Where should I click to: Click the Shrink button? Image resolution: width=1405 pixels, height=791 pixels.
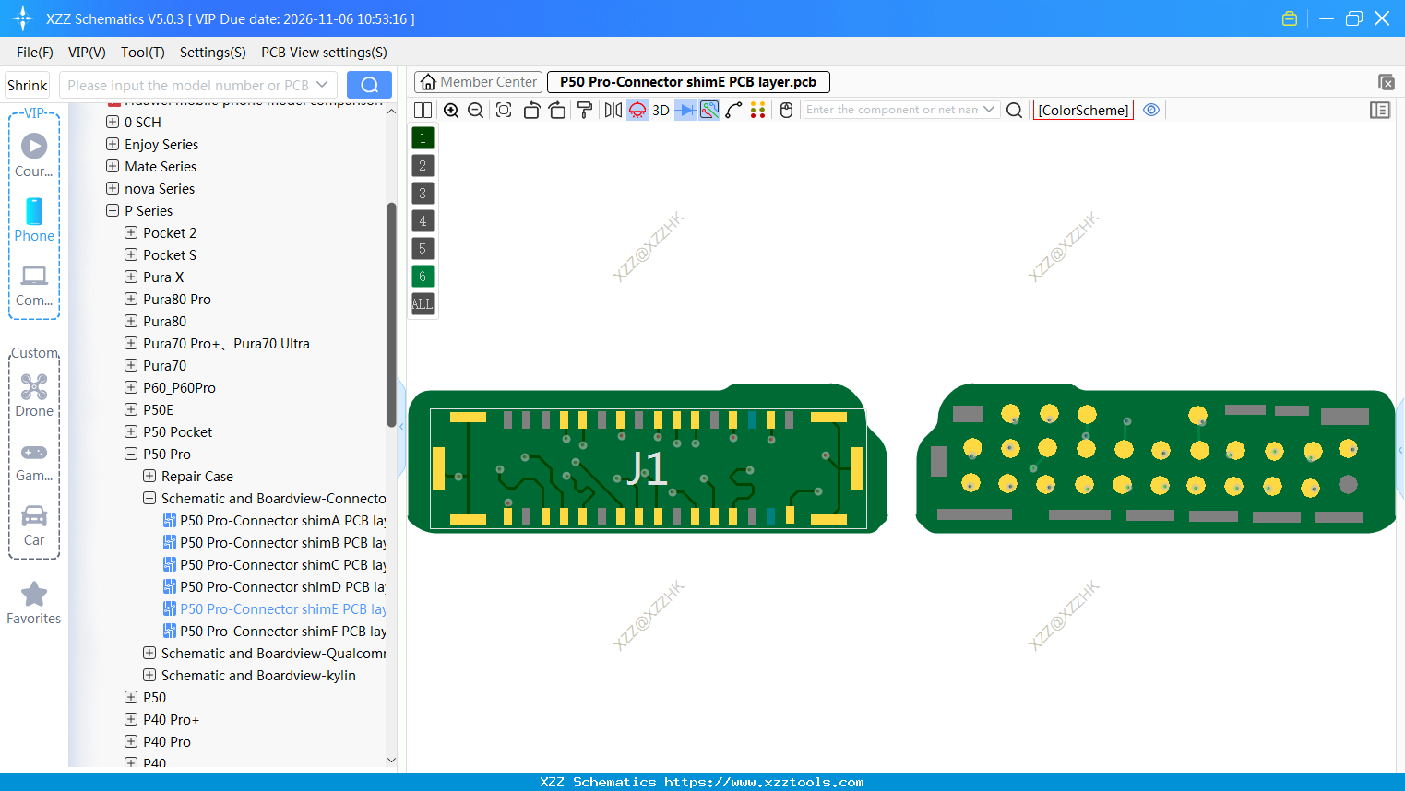(x=27, y=84)
